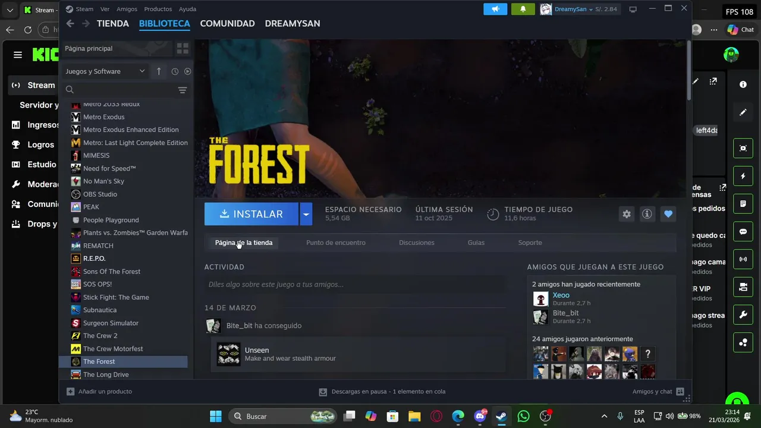Go forward with the Steam forward arrow
Image resolution: width=761 pixels, height=428 pixels.
pyautogui.click(x=86, y=23)
